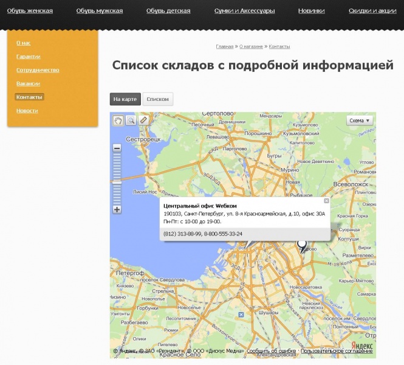Click the Сертолово label on map
The image size is (404, 365).
pyautogui.click(x=217, y=114)
